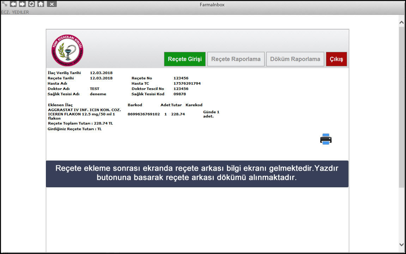Click the Girdiğiniz Reçete Tutarı line
The image size is (406, 254).
click(x=74, y=129)
